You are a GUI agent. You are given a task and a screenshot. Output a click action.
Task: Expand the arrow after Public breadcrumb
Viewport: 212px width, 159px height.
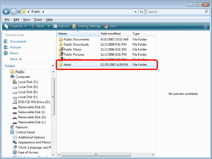pyautogui.click(x=43, y=12)
